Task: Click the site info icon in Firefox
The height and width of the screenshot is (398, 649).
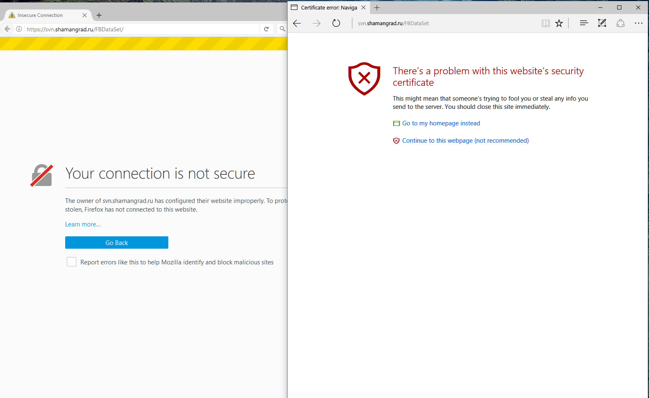Action: pos(19,29)
